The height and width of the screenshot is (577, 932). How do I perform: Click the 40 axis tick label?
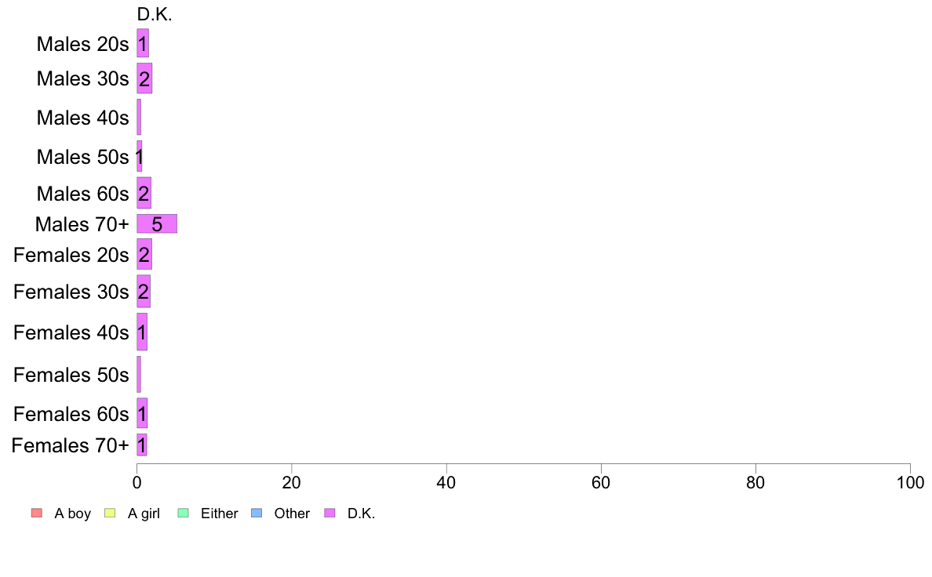(x=446, y=482)
